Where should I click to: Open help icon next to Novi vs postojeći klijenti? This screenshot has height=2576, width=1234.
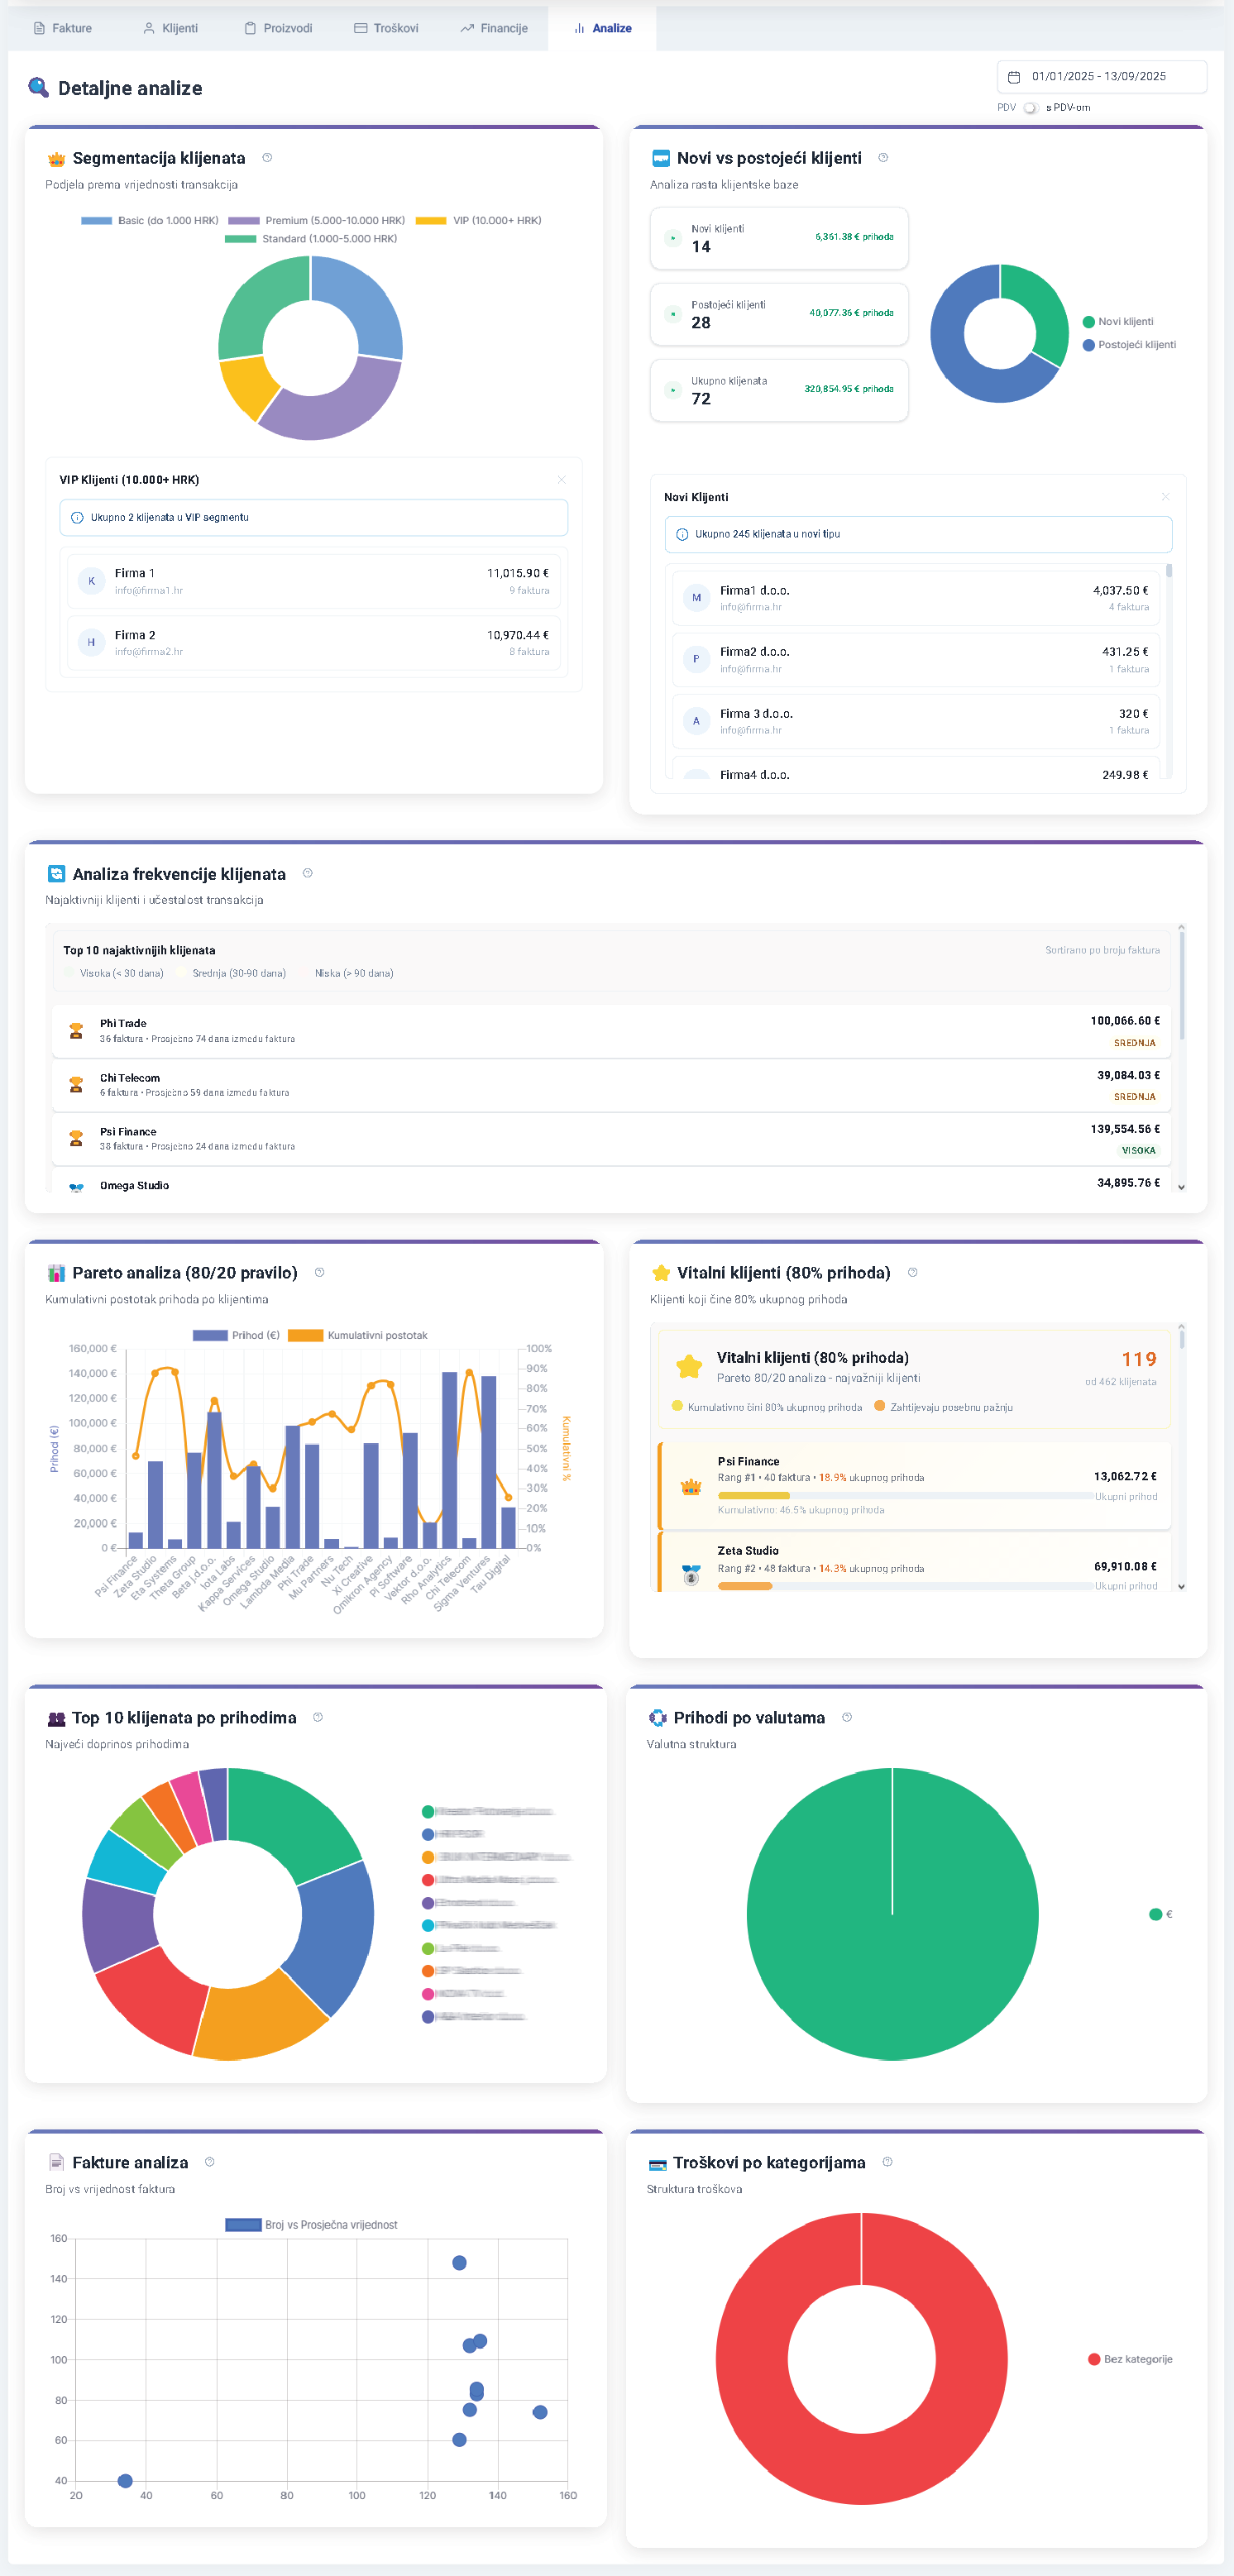(x=883, y=157)
